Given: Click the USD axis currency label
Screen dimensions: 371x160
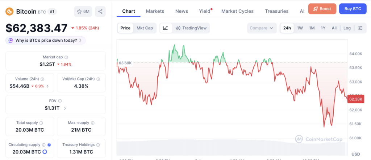Looking at the screenshot, I should [x=356, y=154].
